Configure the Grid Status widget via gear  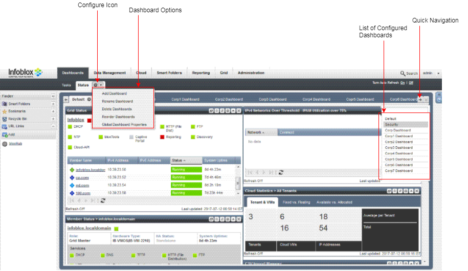coord(228,111)
